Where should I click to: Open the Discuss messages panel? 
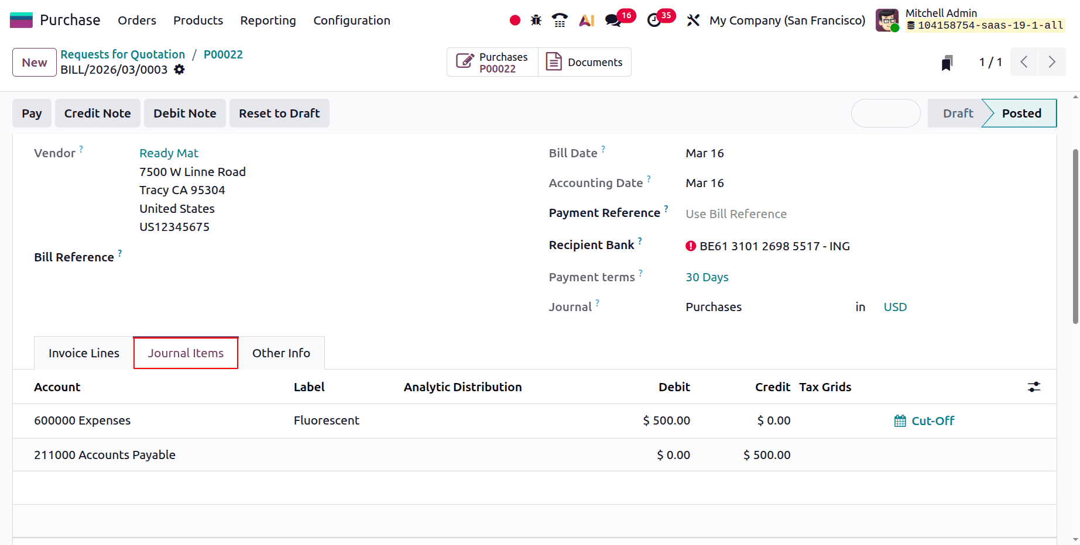tap(613, 19)
